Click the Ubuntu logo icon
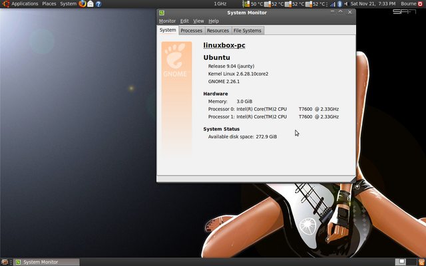Screen dimensions: 426x266 tap(6, 4)
